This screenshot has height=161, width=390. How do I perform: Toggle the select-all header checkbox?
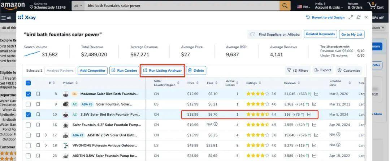coord(29,83)
